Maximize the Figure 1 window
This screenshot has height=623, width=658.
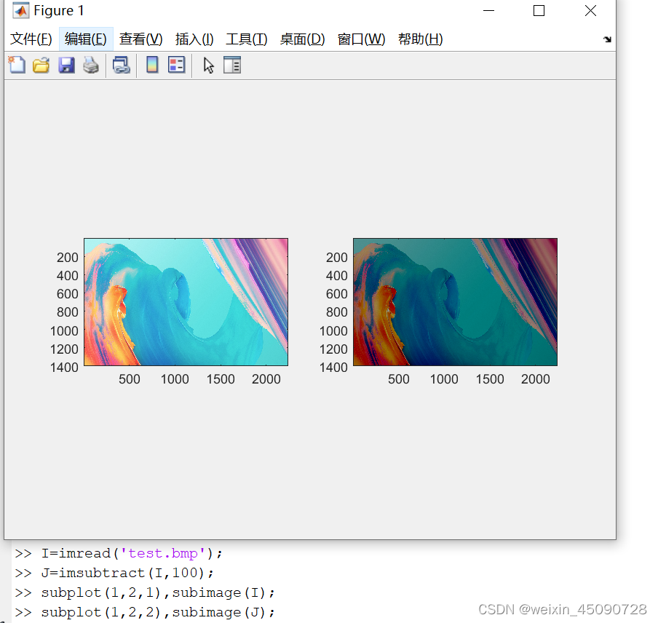[x=539, y=10]
